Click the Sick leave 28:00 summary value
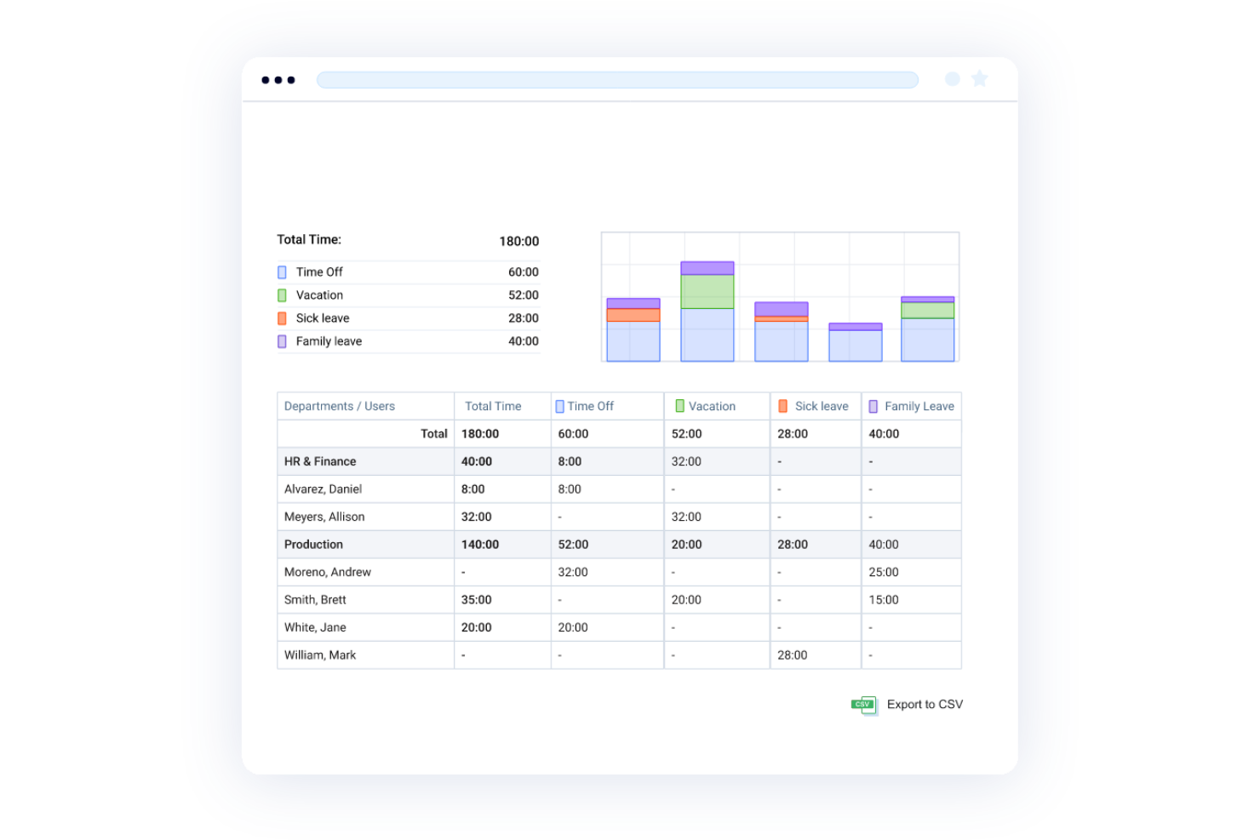This screenshot has height=840, width=1260. [524, 318]
